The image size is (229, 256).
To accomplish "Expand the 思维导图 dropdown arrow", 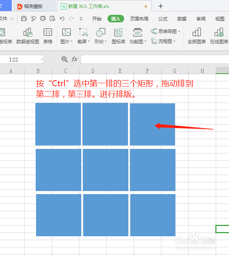I will pos(179,31).
